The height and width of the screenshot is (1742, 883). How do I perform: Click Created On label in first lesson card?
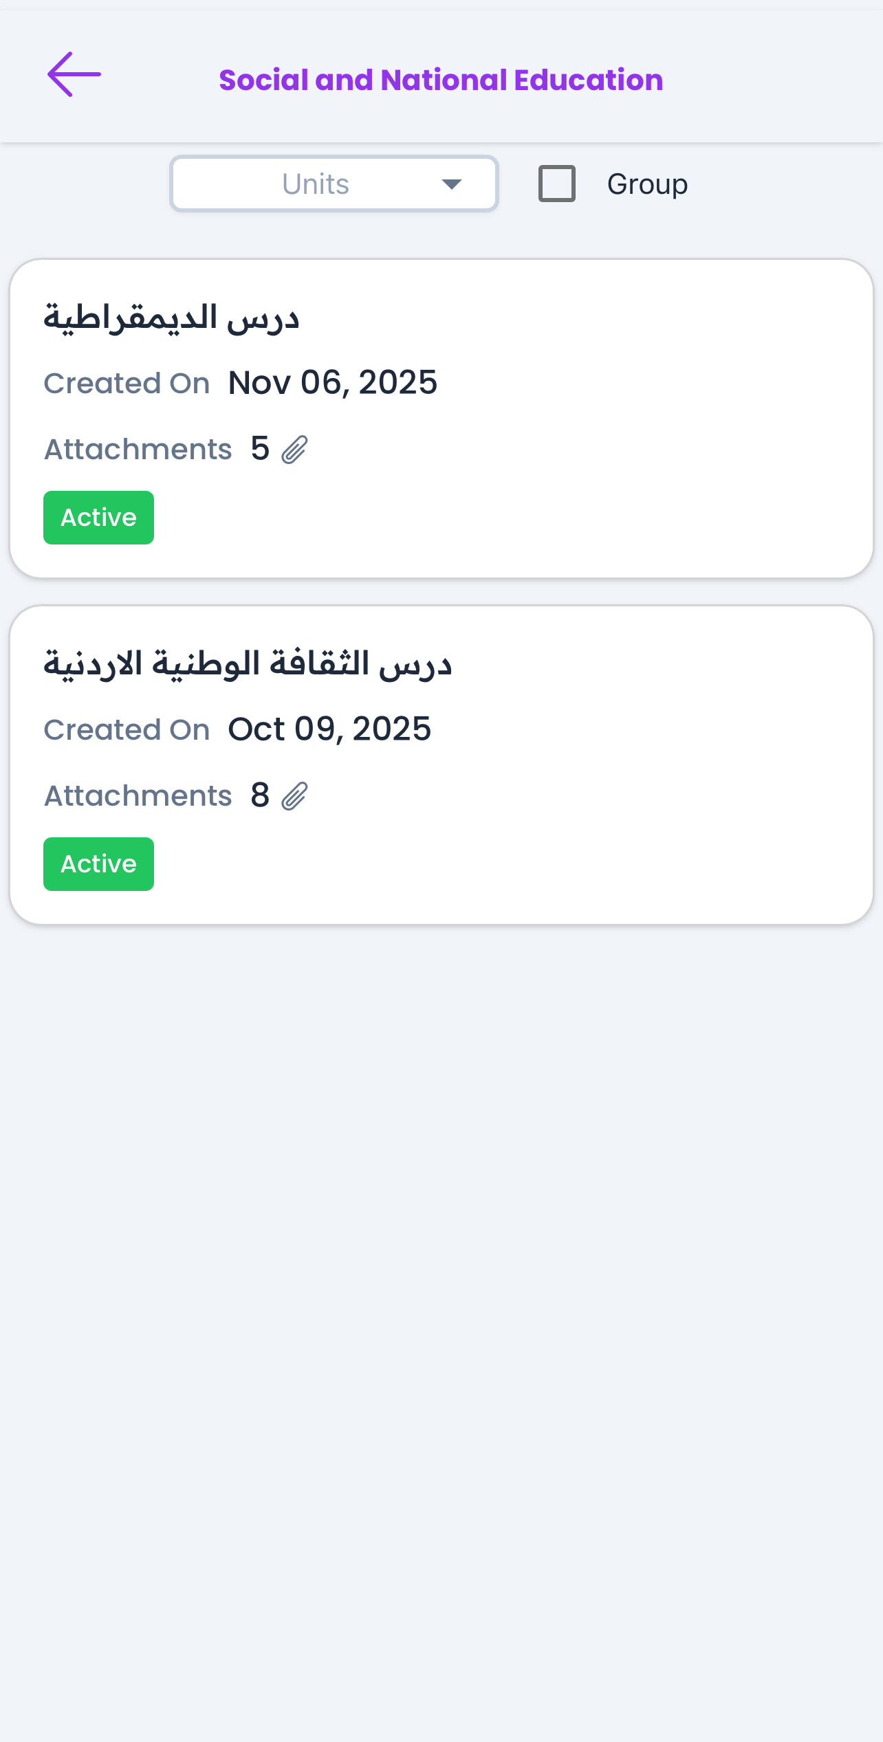click(x=127, y=384)
